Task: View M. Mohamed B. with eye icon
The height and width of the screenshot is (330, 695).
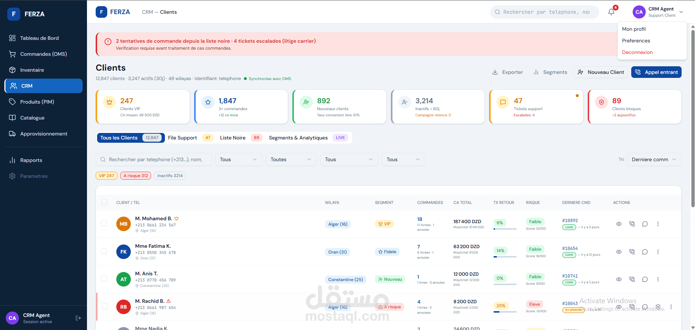Action: pos(619,224)
